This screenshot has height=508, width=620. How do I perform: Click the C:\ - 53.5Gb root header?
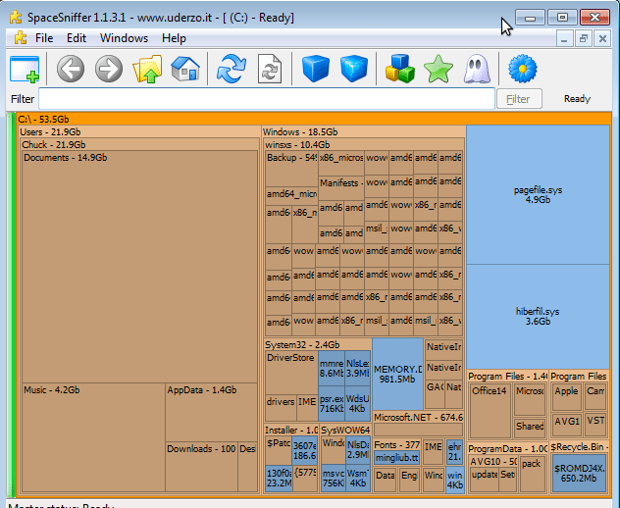[x=313, y=119]
